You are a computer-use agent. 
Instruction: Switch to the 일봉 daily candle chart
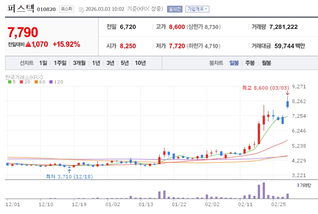click(234, 63)
